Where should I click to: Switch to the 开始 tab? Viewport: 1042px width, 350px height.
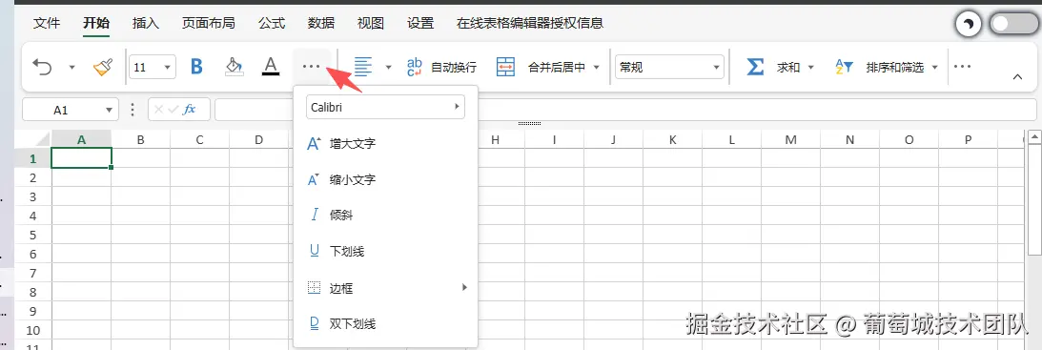point(96,23)
